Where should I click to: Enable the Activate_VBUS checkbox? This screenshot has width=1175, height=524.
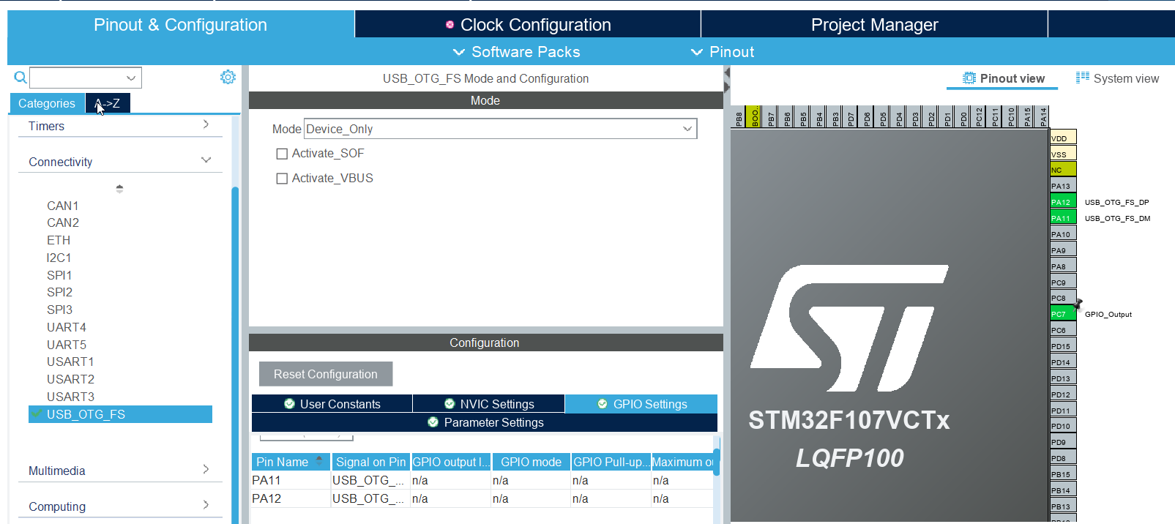pyautogui.click(x=282, y=179)
